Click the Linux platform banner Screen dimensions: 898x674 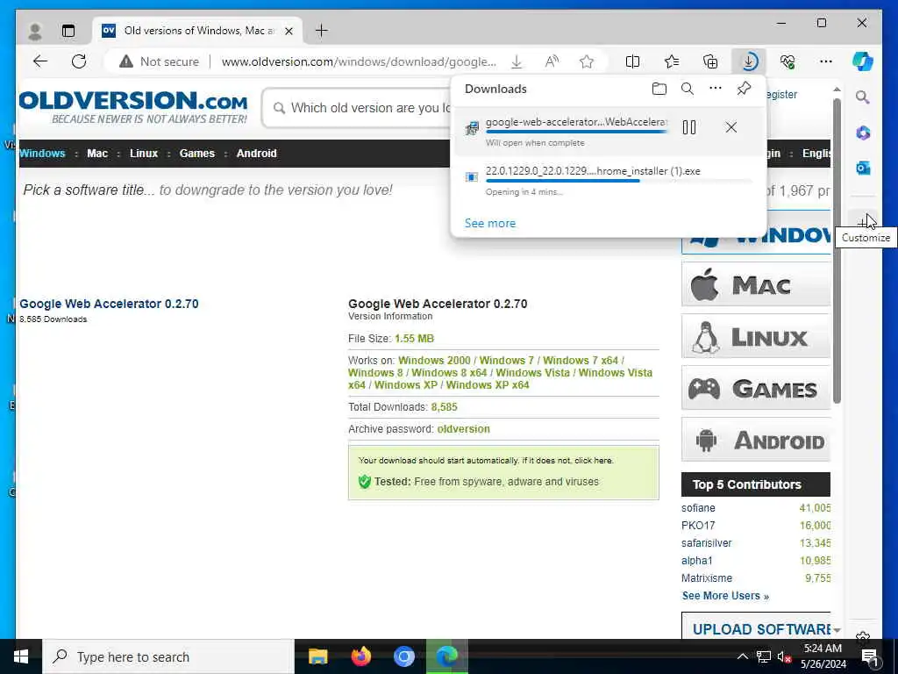point(756,336)
